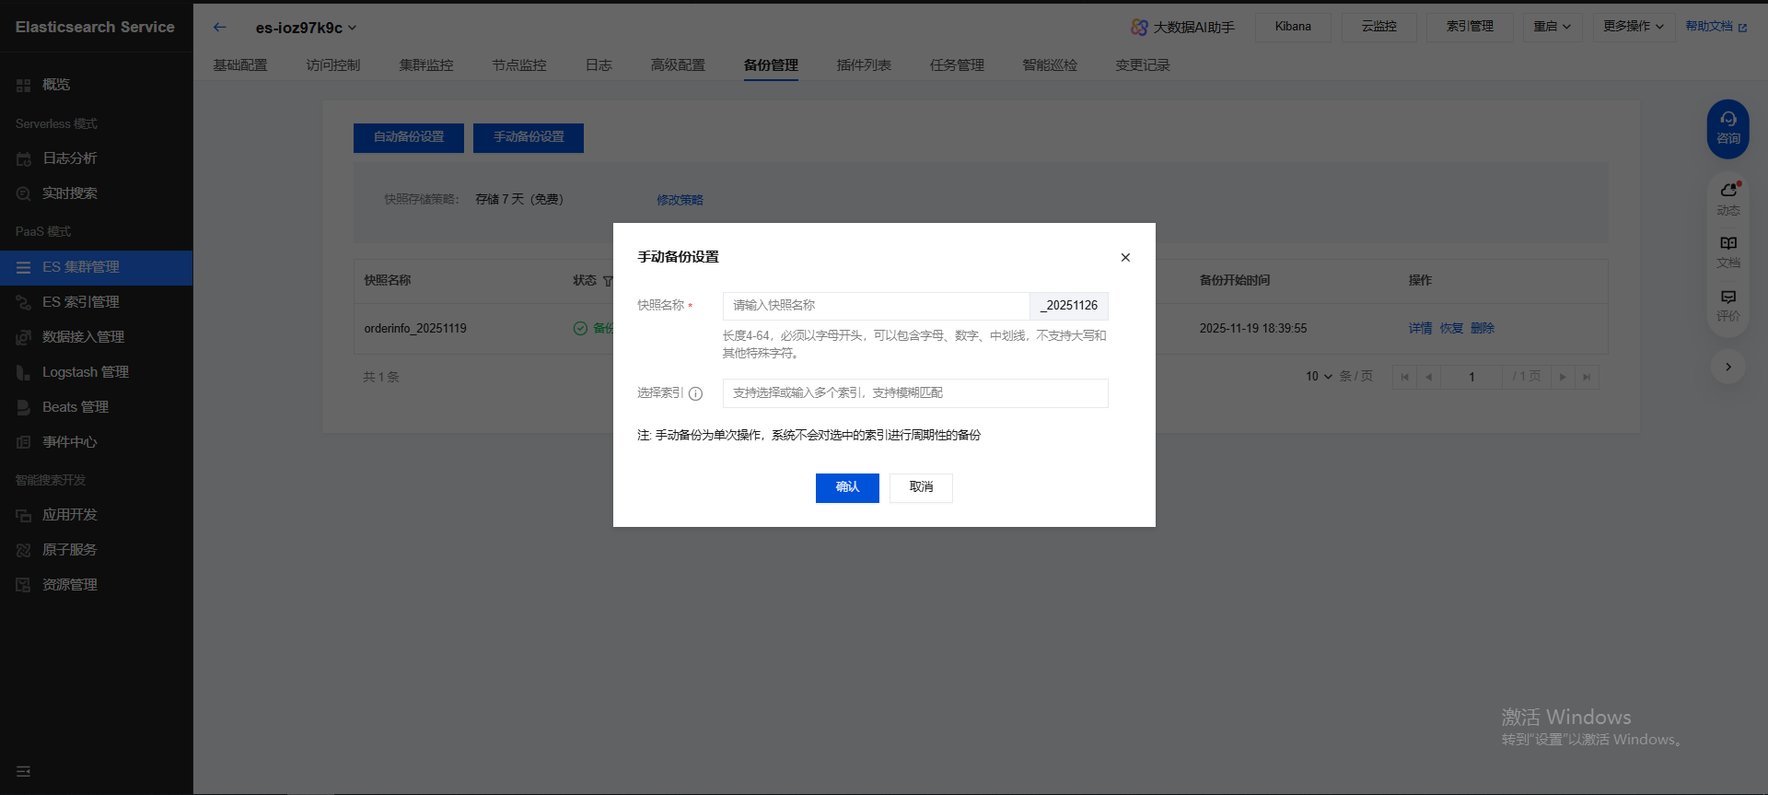Open the 帮助文档 link

(1716, 27)
